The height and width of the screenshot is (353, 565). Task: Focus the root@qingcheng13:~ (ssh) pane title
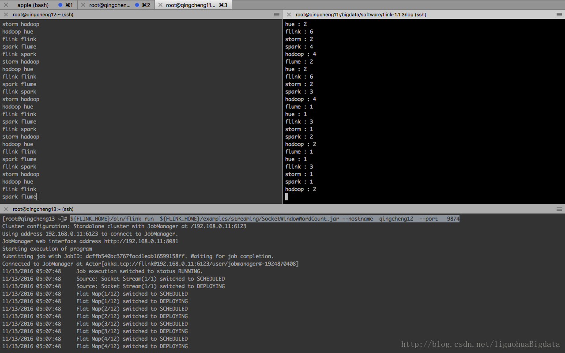[43, 209]
